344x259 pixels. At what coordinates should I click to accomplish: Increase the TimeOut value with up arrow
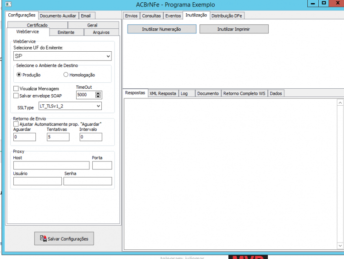98,93
